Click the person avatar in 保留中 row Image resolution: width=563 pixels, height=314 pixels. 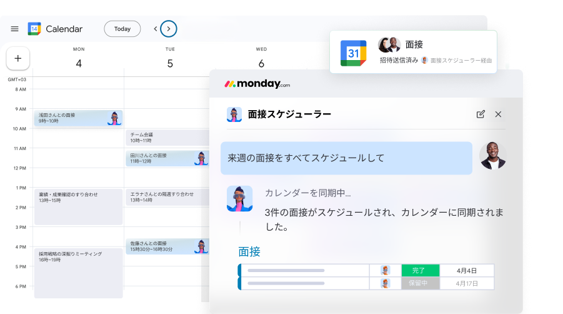pos(386,283)
